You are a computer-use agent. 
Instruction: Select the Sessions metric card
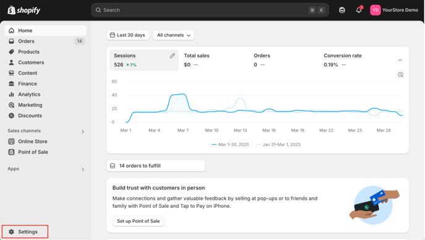144,60
